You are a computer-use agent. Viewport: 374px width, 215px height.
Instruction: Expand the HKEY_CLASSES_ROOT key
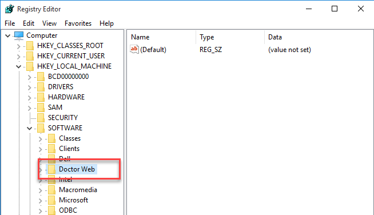tap(19, 46)
